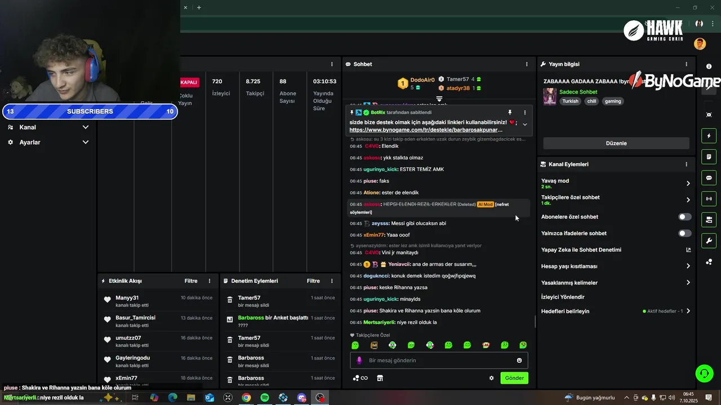
Task: Open the shop storefront icon below chat
Action: tap(380, 378)
